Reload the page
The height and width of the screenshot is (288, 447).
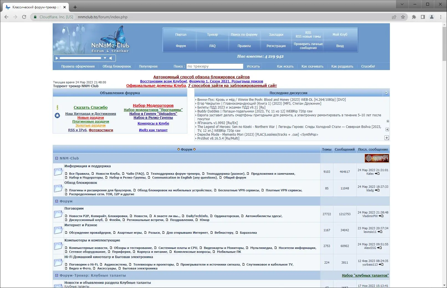click(x=24, y=17)
